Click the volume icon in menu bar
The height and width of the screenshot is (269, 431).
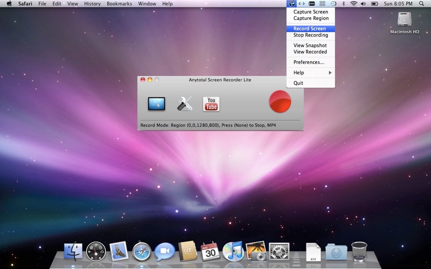coord(363,4)
